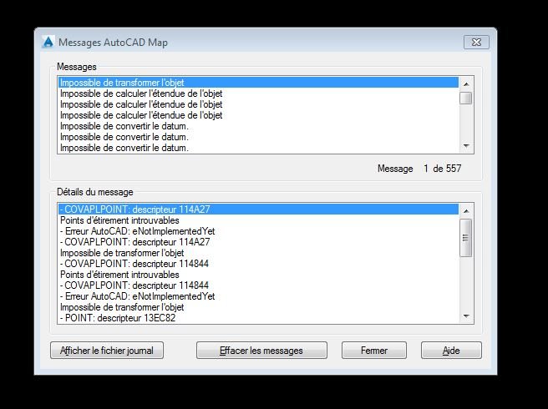The height and width of the screenshot is (409, 548).
Task: Close the Messages AutoCAD Map dialog
Action: [x=476, y=43]
